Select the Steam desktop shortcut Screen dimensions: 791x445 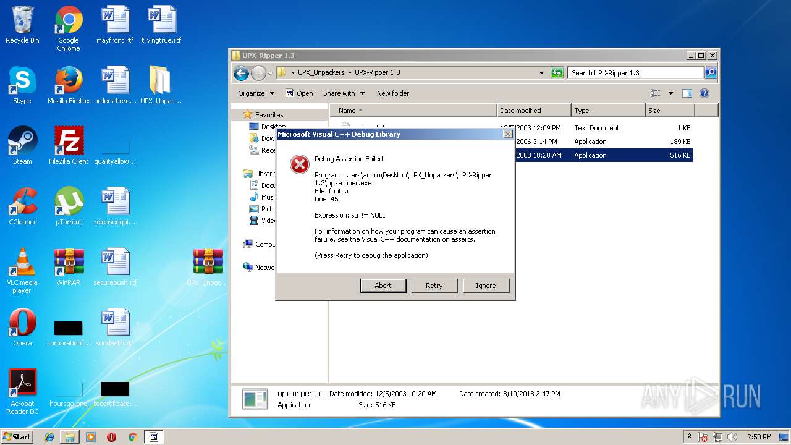22,146
